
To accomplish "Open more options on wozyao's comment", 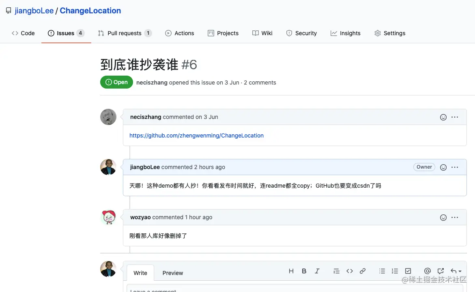I will [455, 218].
